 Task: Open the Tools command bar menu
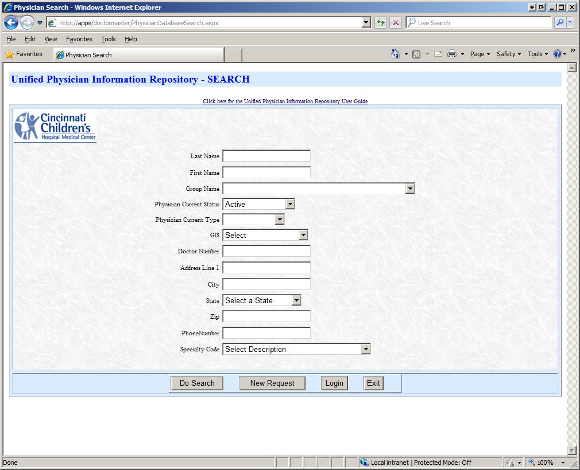pos(538,54)
